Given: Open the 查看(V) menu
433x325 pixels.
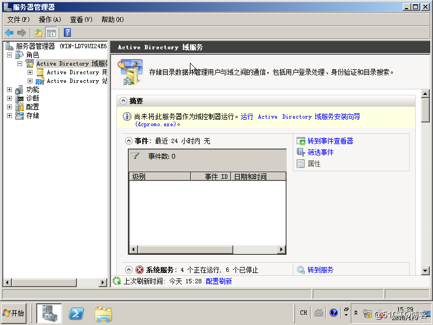Looking at the screenshot, I should (x=81, y=19).
